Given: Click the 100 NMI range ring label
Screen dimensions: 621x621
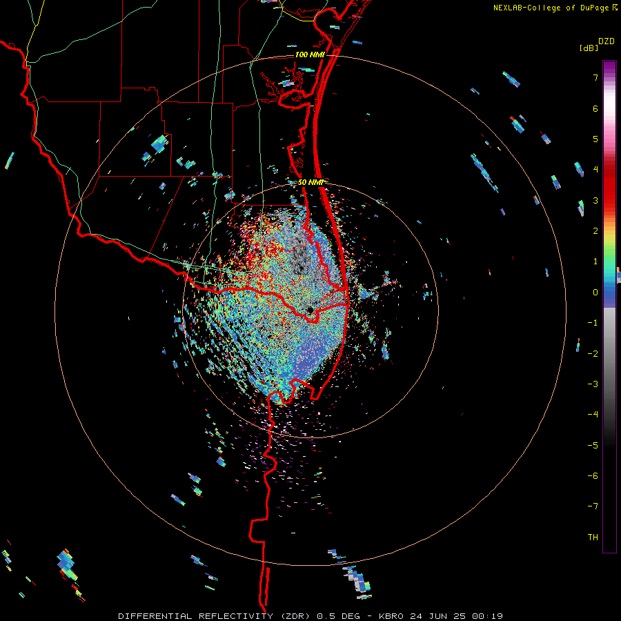Looking at the screenshot, I should (x=310, y=55).
